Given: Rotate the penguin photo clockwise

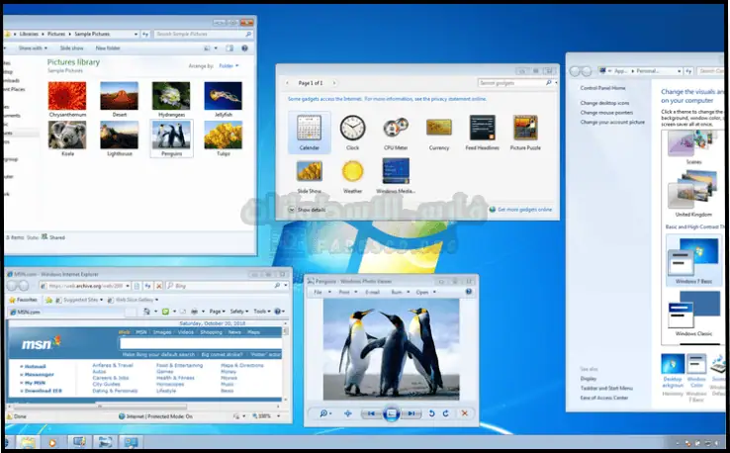Looking at the screenshot, I should (x=445, y=412).
